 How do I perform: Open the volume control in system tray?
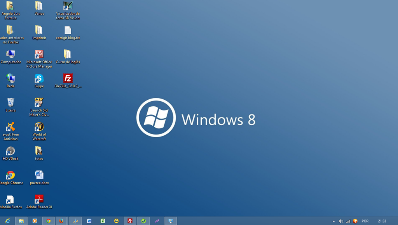tap(341, 221)
